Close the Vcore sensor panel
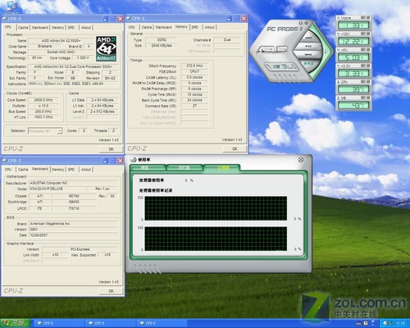410x328 pixels. 368,18
